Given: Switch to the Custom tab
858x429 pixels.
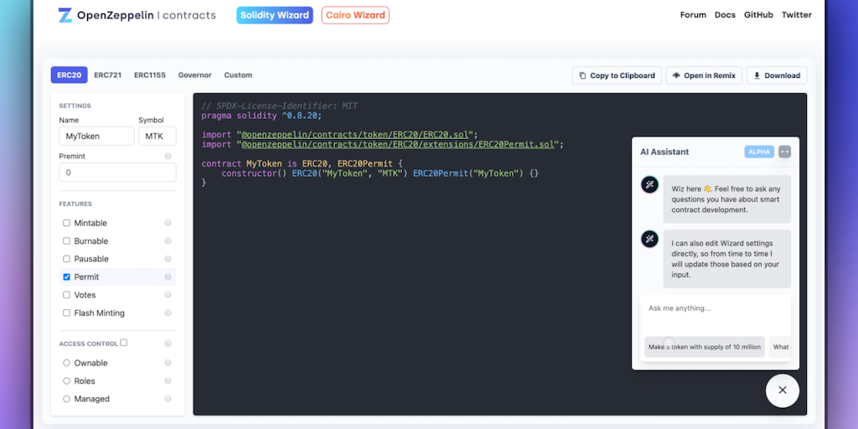Looking at the screenshot, I should pyautogui.click(x=238, y=75).
